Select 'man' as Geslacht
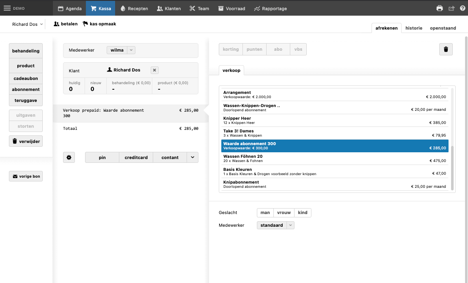The height and width of the screenshot is (283, 468). 265,213
